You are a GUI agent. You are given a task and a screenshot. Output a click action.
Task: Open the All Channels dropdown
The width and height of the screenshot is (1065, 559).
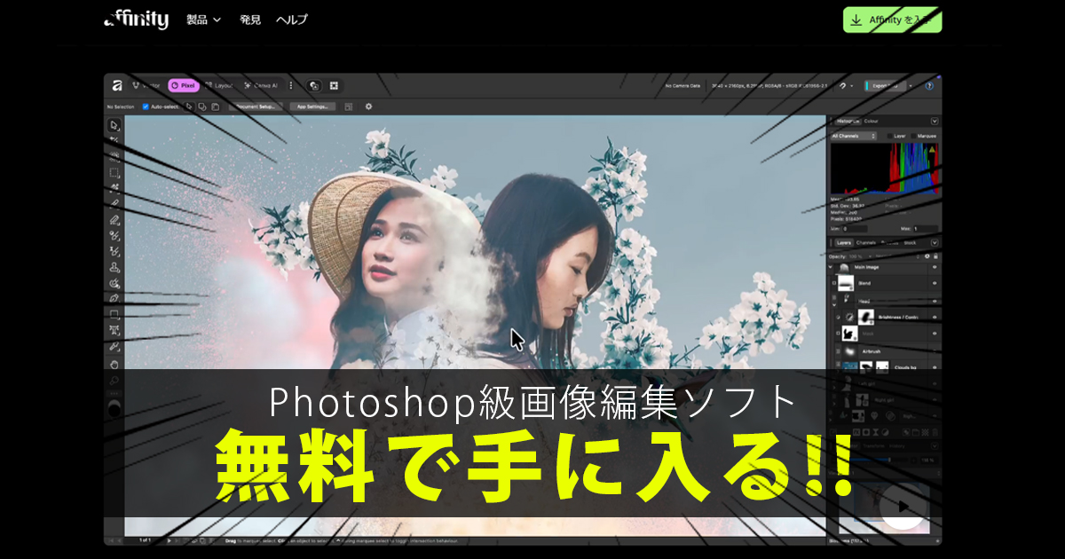[x=853, y=136]
